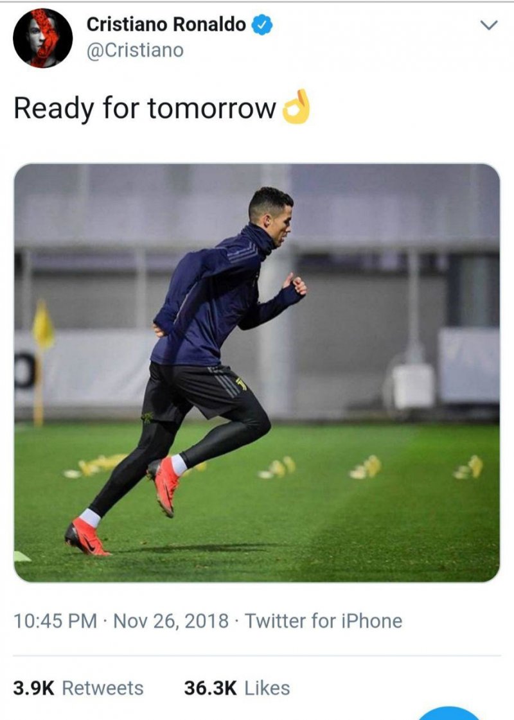Expand the tweet options chevron
The width and height of the screenshot is (514, 720).
[x=489, y=25]
